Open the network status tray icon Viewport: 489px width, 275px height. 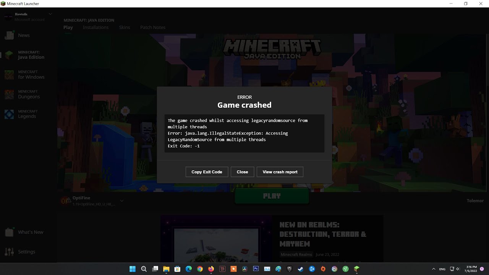452,269
